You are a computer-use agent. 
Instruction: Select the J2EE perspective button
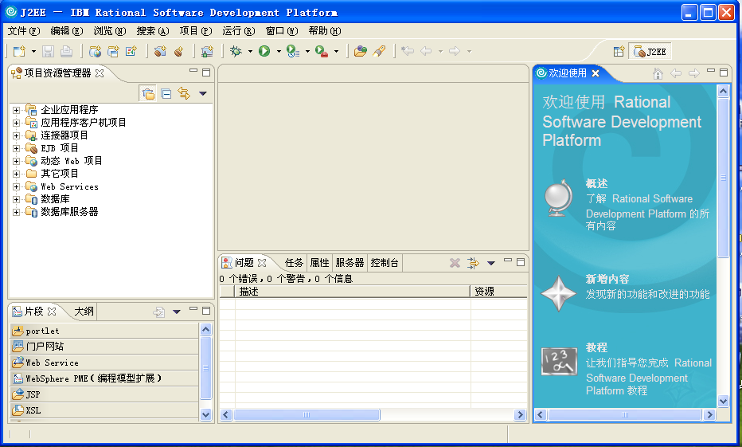pyautogui.click(x=650, y=52)
